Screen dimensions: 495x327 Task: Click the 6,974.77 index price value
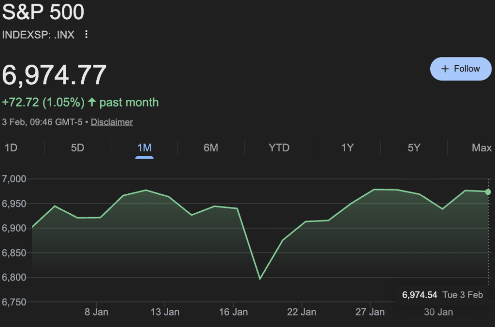click(x=54, y=75)
